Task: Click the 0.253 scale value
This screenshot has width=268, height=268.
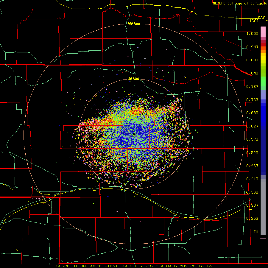Action: point(252,219)
